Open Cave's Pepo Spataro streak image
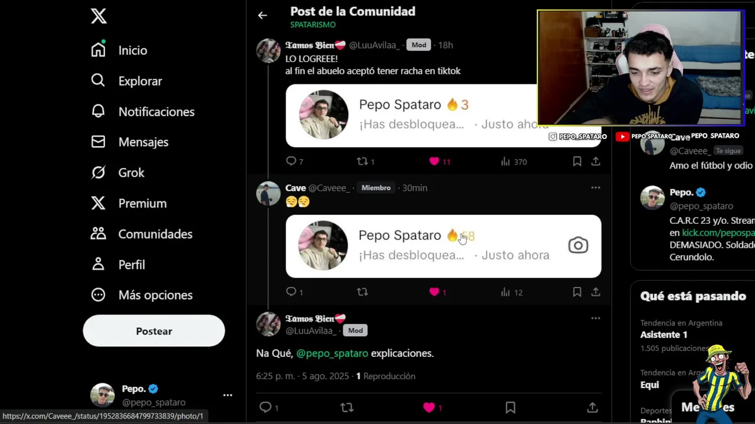755x424 pixels. 444,246
